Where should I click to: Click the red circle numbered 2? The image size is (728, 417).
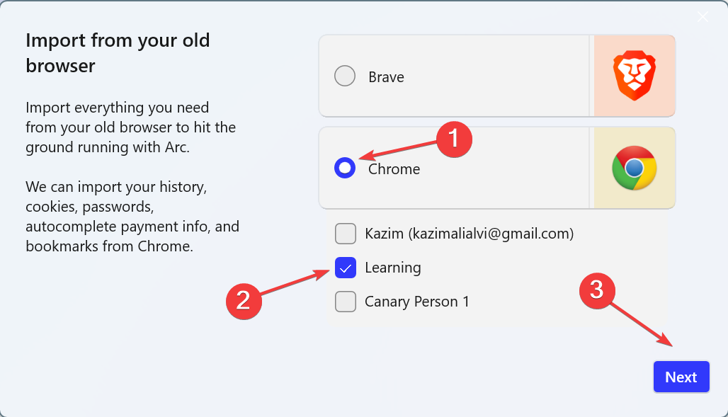[x=244, y=302]
